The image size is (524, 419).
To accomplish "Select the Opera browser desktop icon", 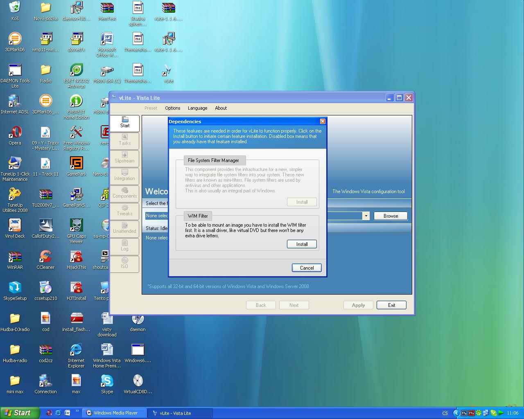I will click(15, 135).
